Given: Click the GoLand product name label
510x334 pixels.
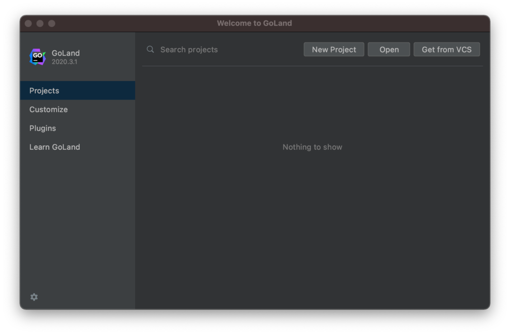Looking at the screenshot, I should point(66,53).
